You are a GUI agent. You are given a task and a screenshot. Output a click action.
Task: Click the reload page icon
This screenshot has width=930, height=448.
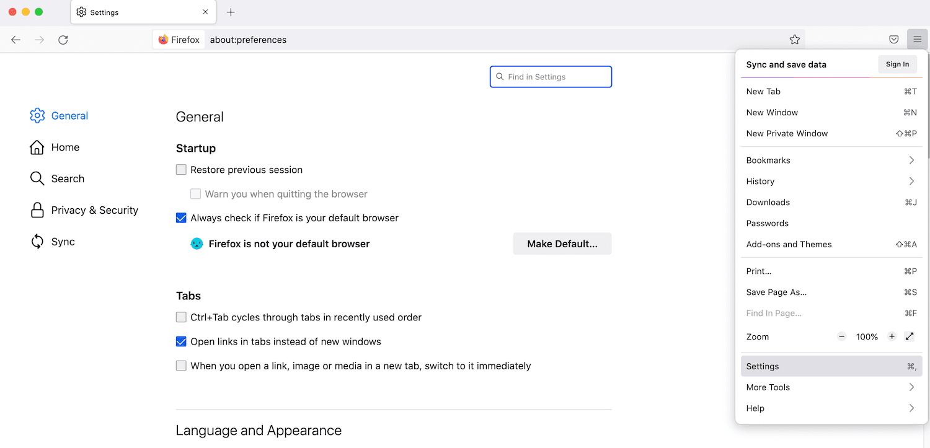[63, 40]
